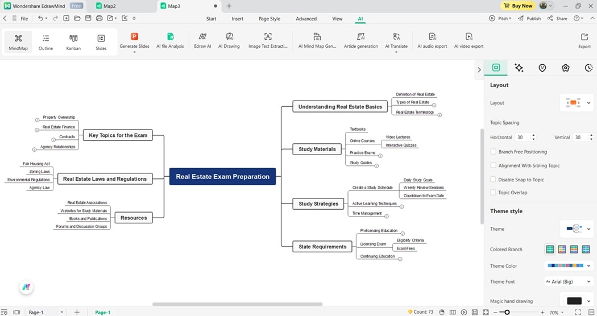Open the Page-1 page selector dropdown
This screenshot has height=316, width=597.
click(45, 312)
